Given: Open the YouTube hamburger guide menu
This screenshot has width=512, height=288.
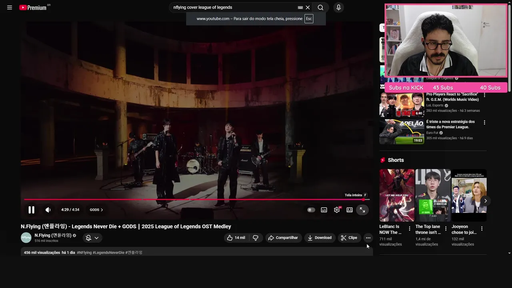Looking at the screenshot, I should [10, 8].
